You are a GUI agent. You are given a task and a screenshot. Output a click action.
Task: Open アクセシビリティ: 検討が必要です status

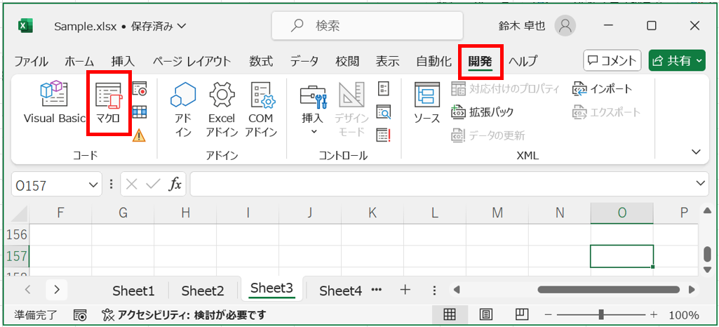coord(183,315)
